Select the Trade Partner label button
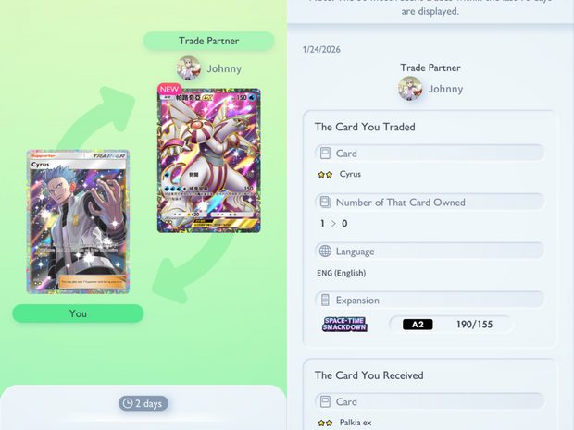This screenshot has height=430, width=574. point(208,41)
